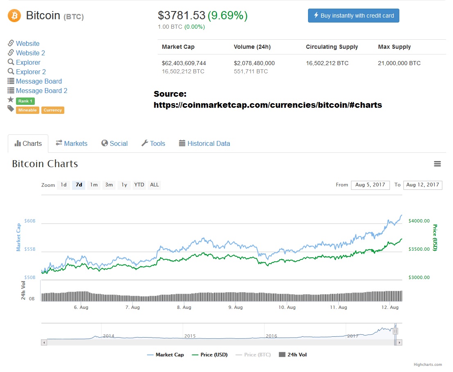Open the chart hamburger menu icon
The height and width of the screenshot is (372, 453).
click(437, 164)
